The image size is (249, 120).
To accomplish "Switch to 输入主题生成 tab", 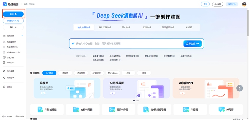I will point(84,27).
